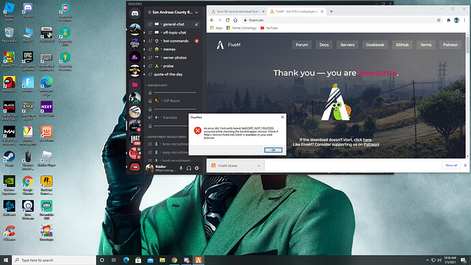Click the Patreon link under the download text

click(x=371, y=145)
